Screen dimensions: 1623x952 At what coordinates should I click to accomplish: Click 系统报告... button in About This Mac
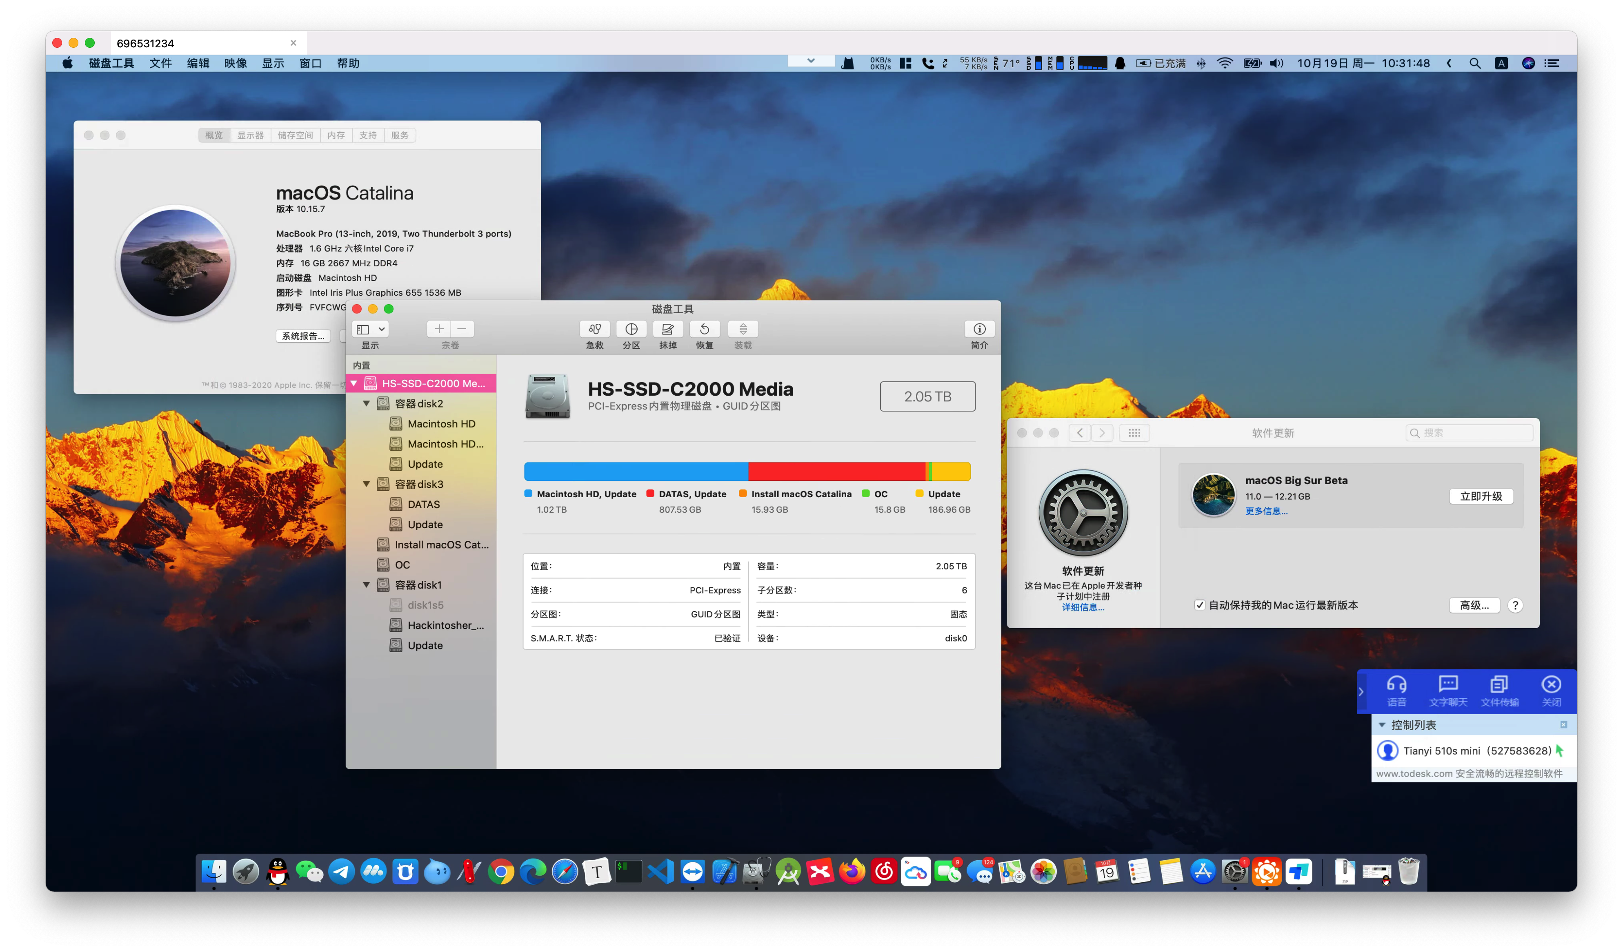[x=303, y=336]
